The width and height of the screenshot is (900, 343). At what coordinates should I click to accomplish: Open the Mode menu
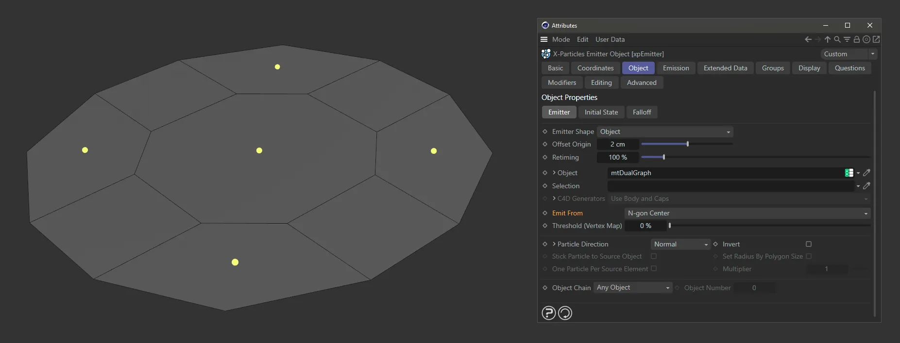pos(561,39)
